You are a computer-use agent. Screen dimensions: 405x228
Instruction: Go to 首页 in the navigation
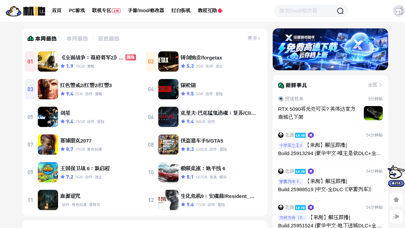click(57, 10)
